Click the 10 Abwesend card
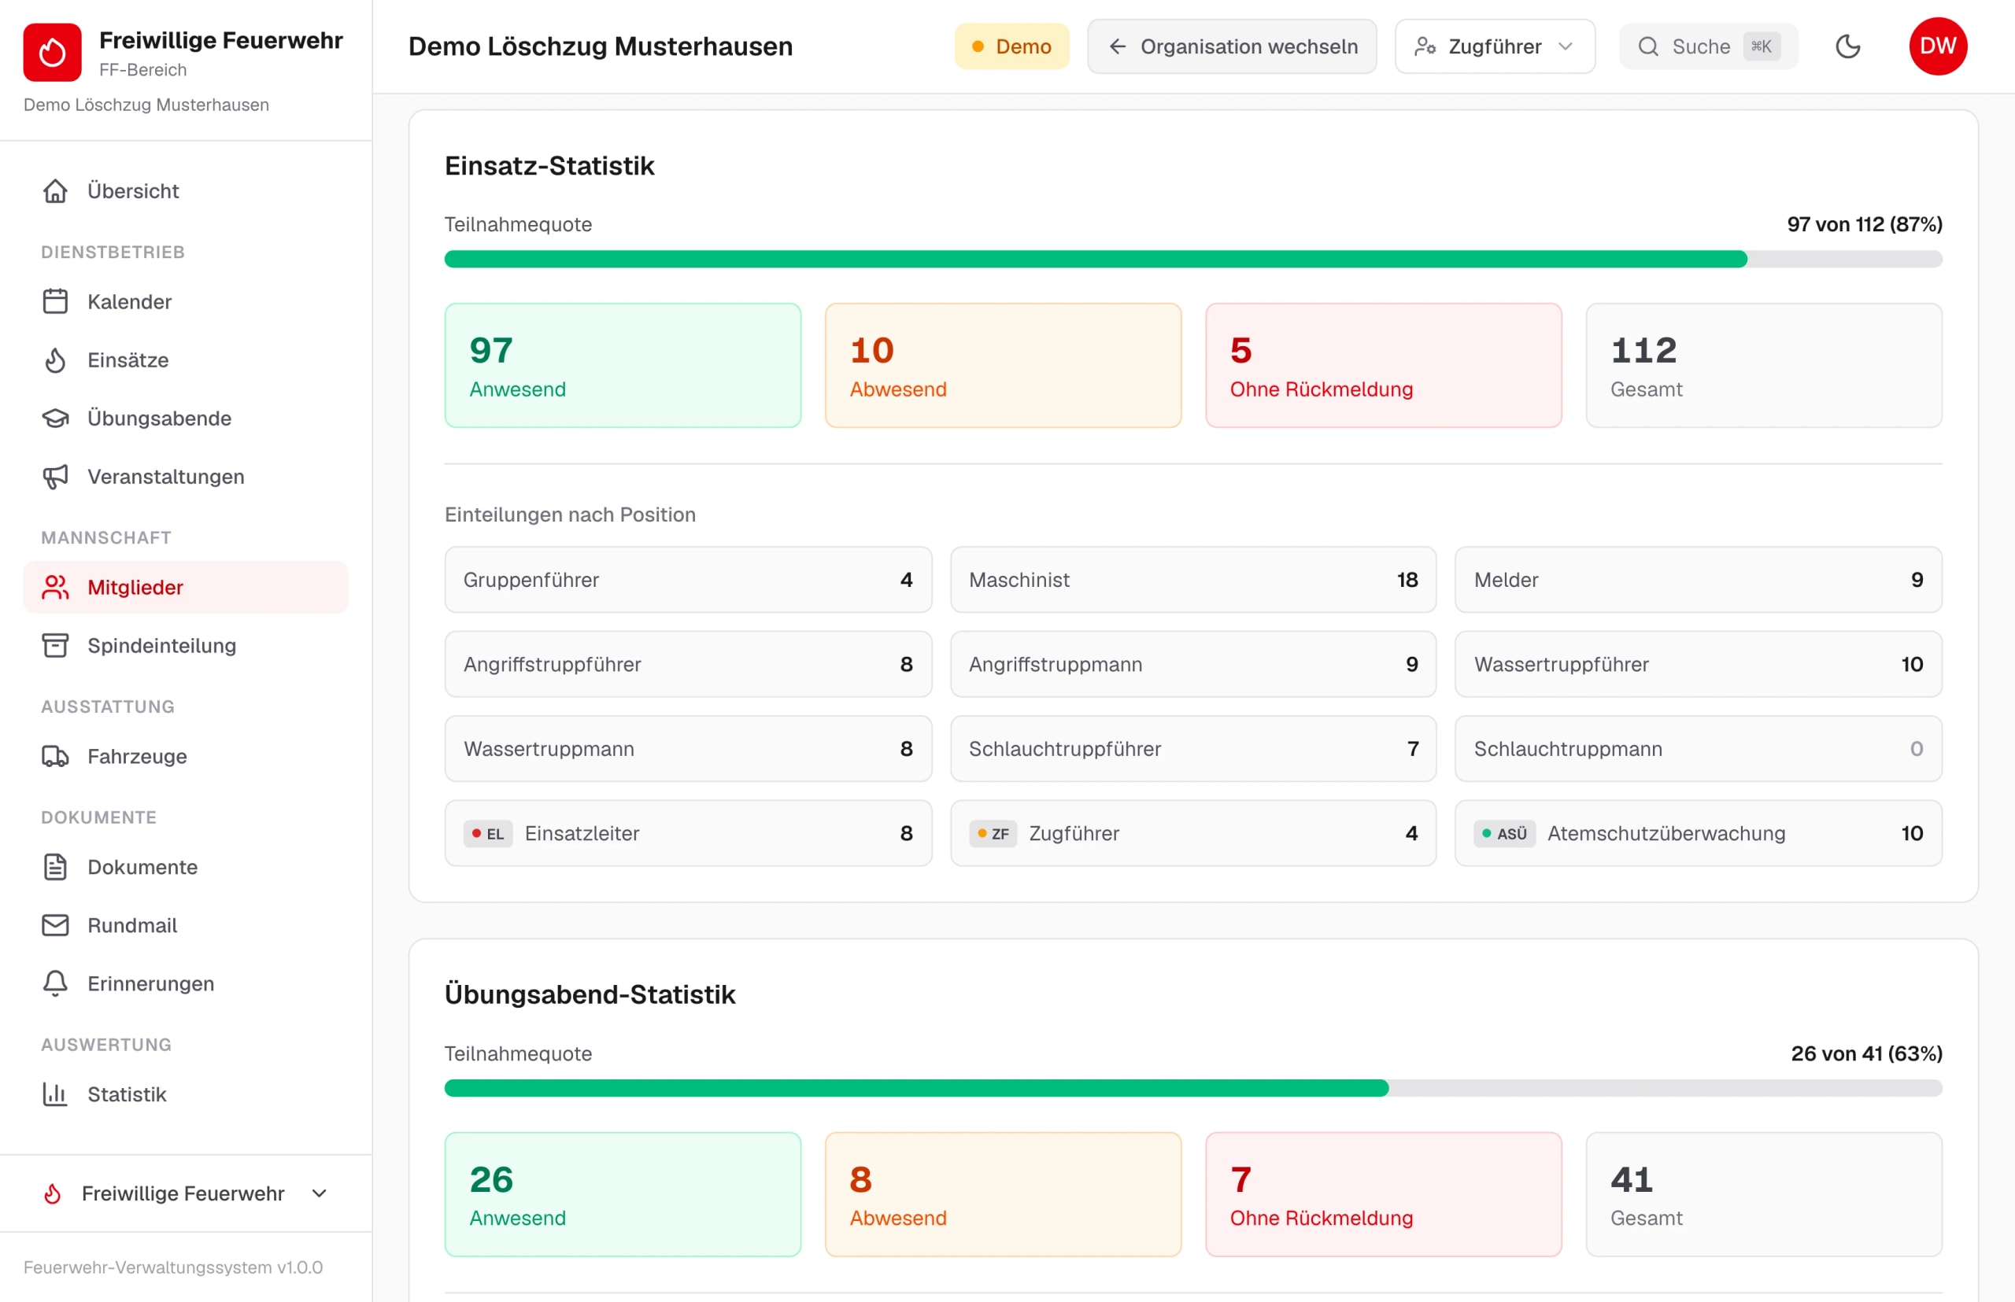The image size is (2015, 1302). click(x=1004, y=366)
